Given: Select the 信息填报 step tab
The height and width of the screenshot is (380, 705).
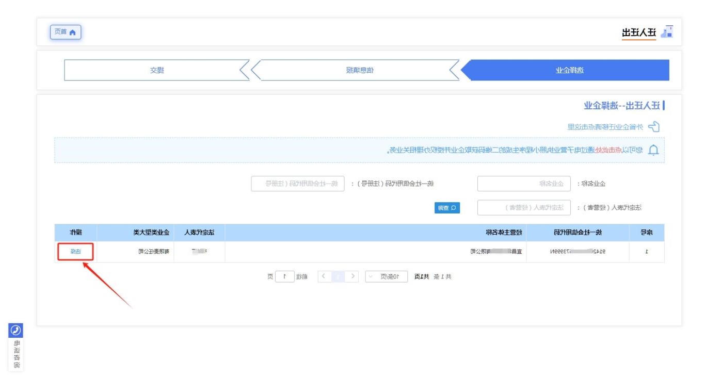Looking at the screenshot, I should click(360, 70).
